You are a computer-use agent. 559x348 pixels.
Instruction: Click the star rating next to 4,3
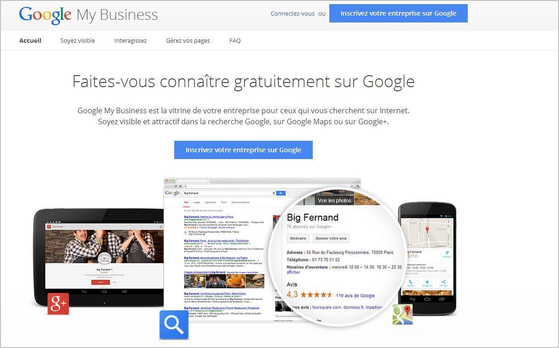tap(316, 295)
